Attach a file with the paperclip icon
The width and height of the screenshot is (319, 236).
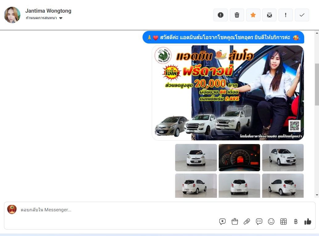247,222
